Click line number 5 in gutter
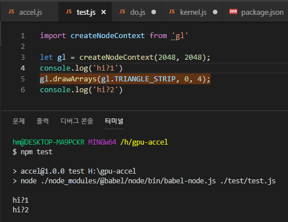 tap(23, 79)
